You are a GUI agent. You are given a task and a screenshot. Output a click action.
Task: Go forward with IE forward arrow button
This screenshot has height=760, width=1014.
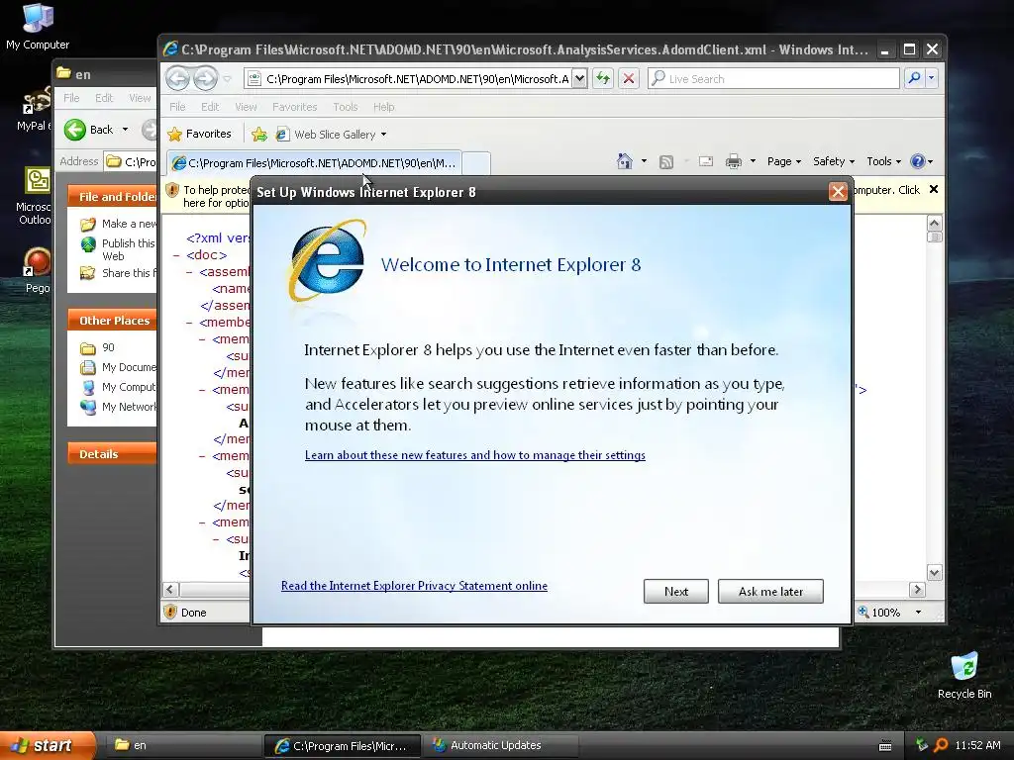206,79
